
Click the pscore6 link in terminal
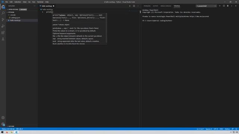pyautogui.click(x=199, y=16)
